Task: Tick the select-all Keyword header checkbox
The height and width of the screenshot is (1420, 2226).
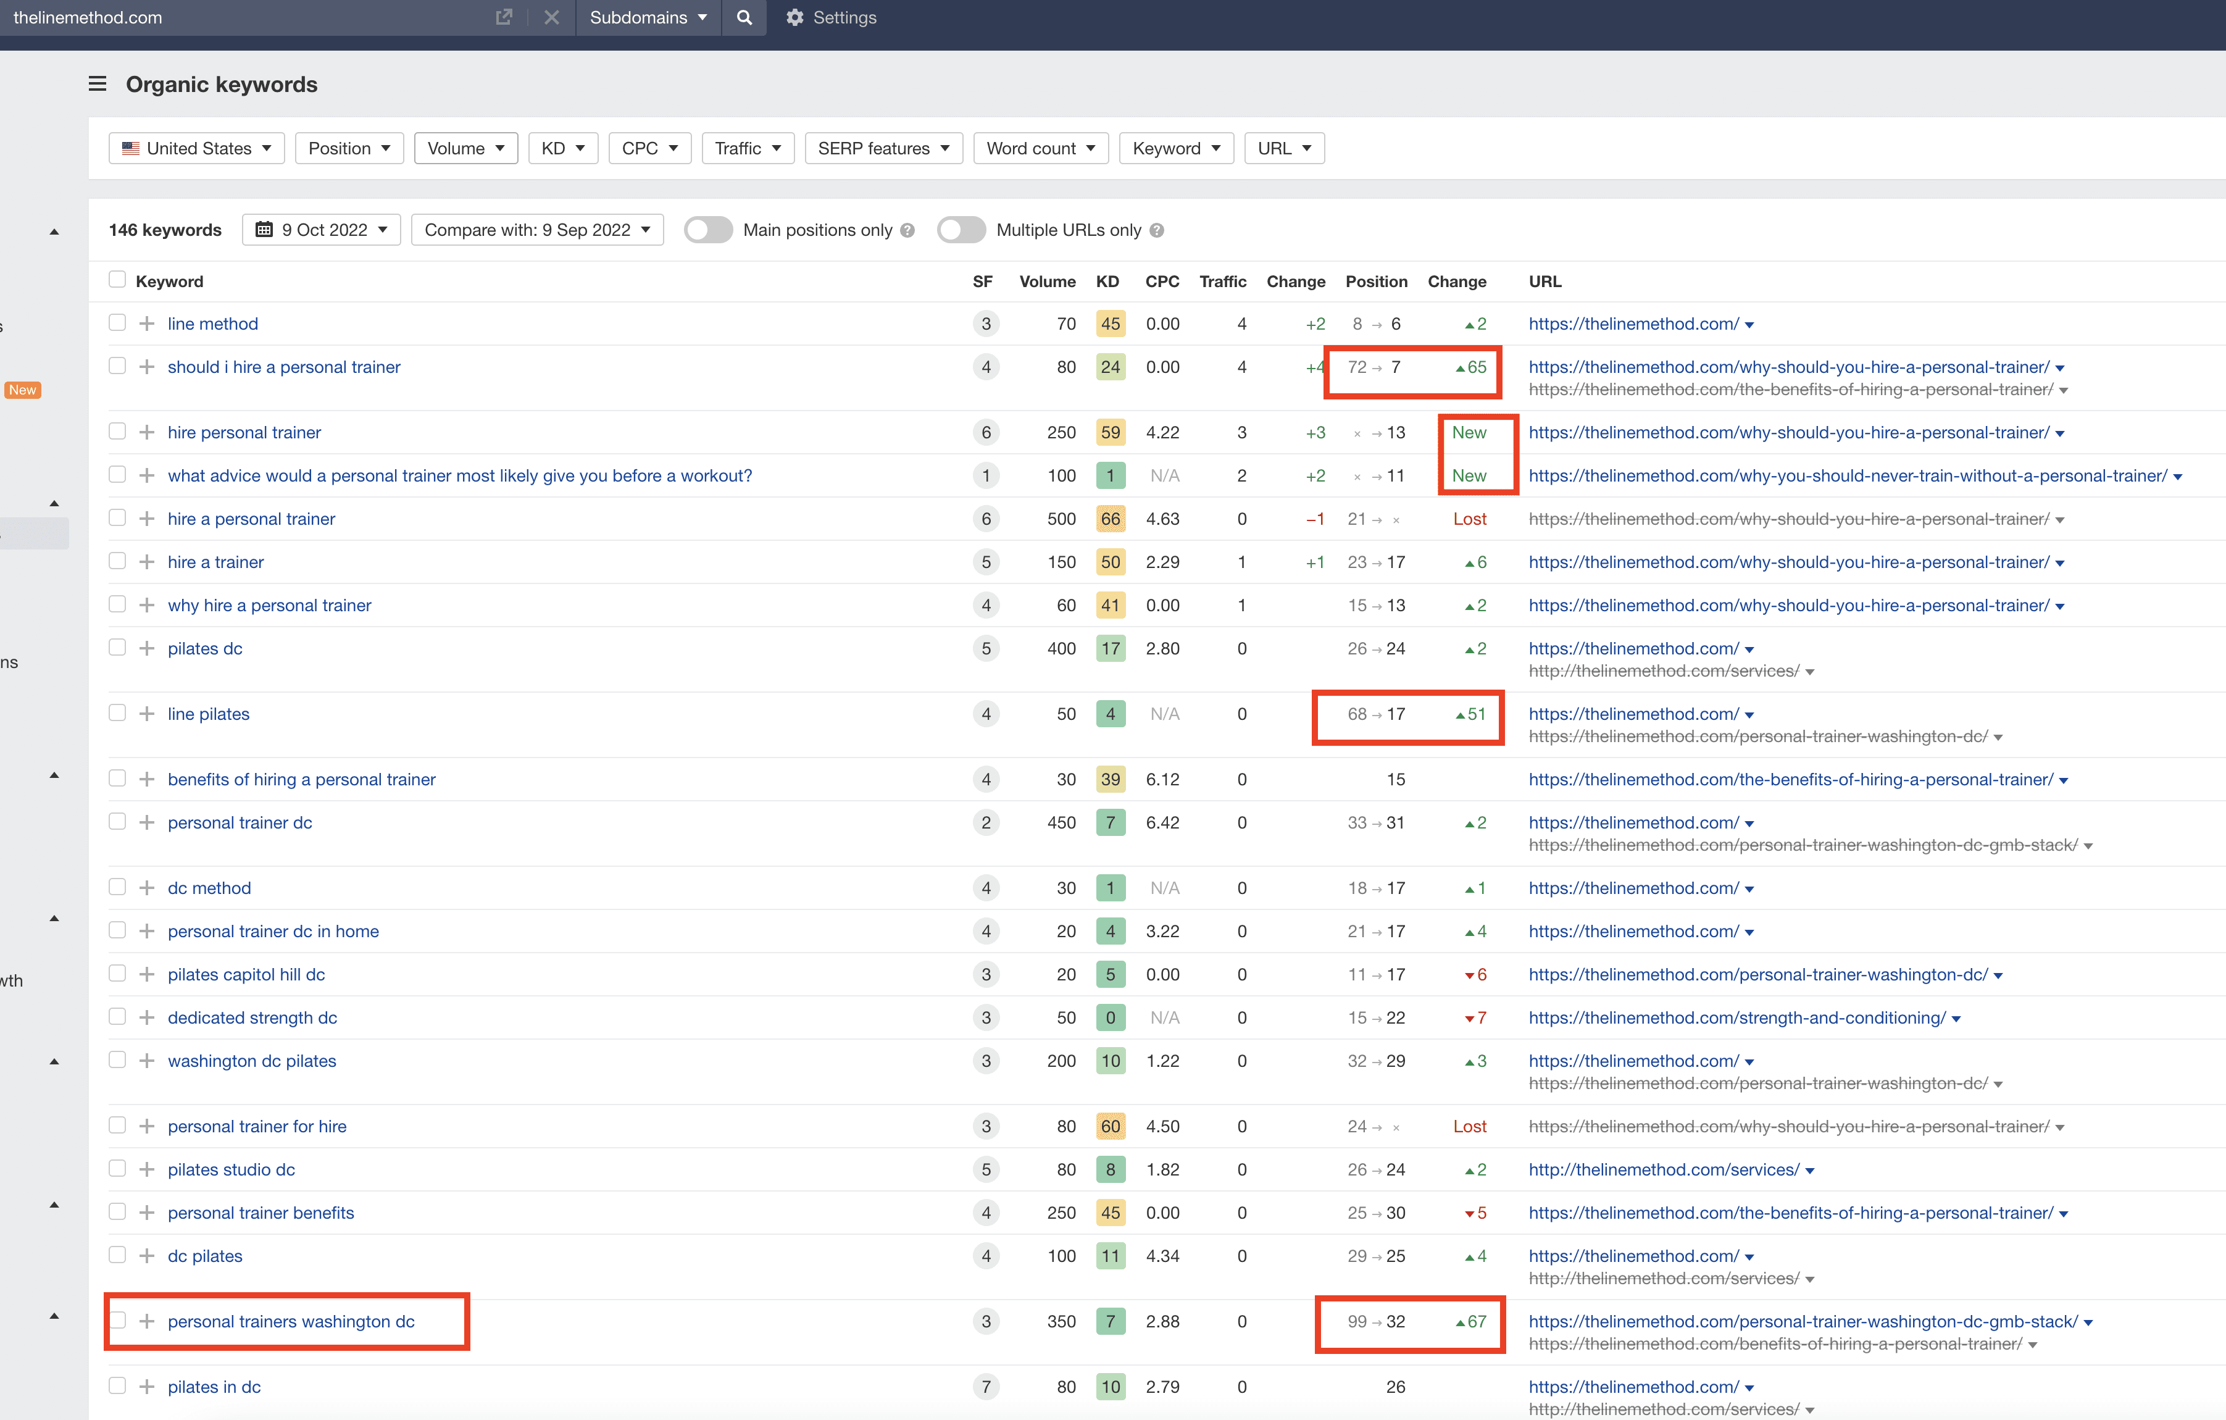Action: coord(117,280)
